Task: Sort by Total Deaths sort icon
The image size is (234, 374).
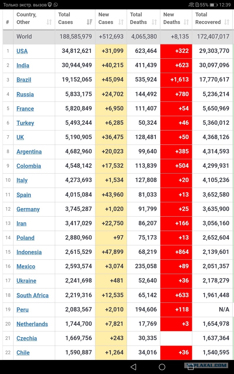Action: point(154,22)
